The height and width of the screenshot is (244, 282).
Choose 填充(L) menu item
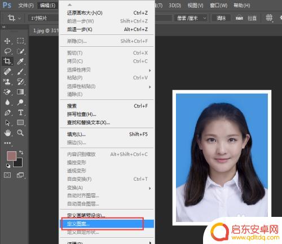[107, 134]
